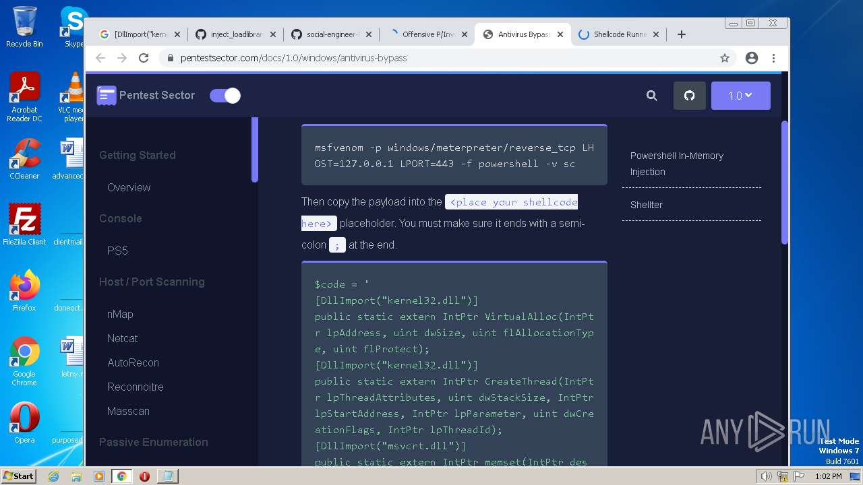863x485 pixels.
Task: View site padlock information
Action: coord(171,58)
